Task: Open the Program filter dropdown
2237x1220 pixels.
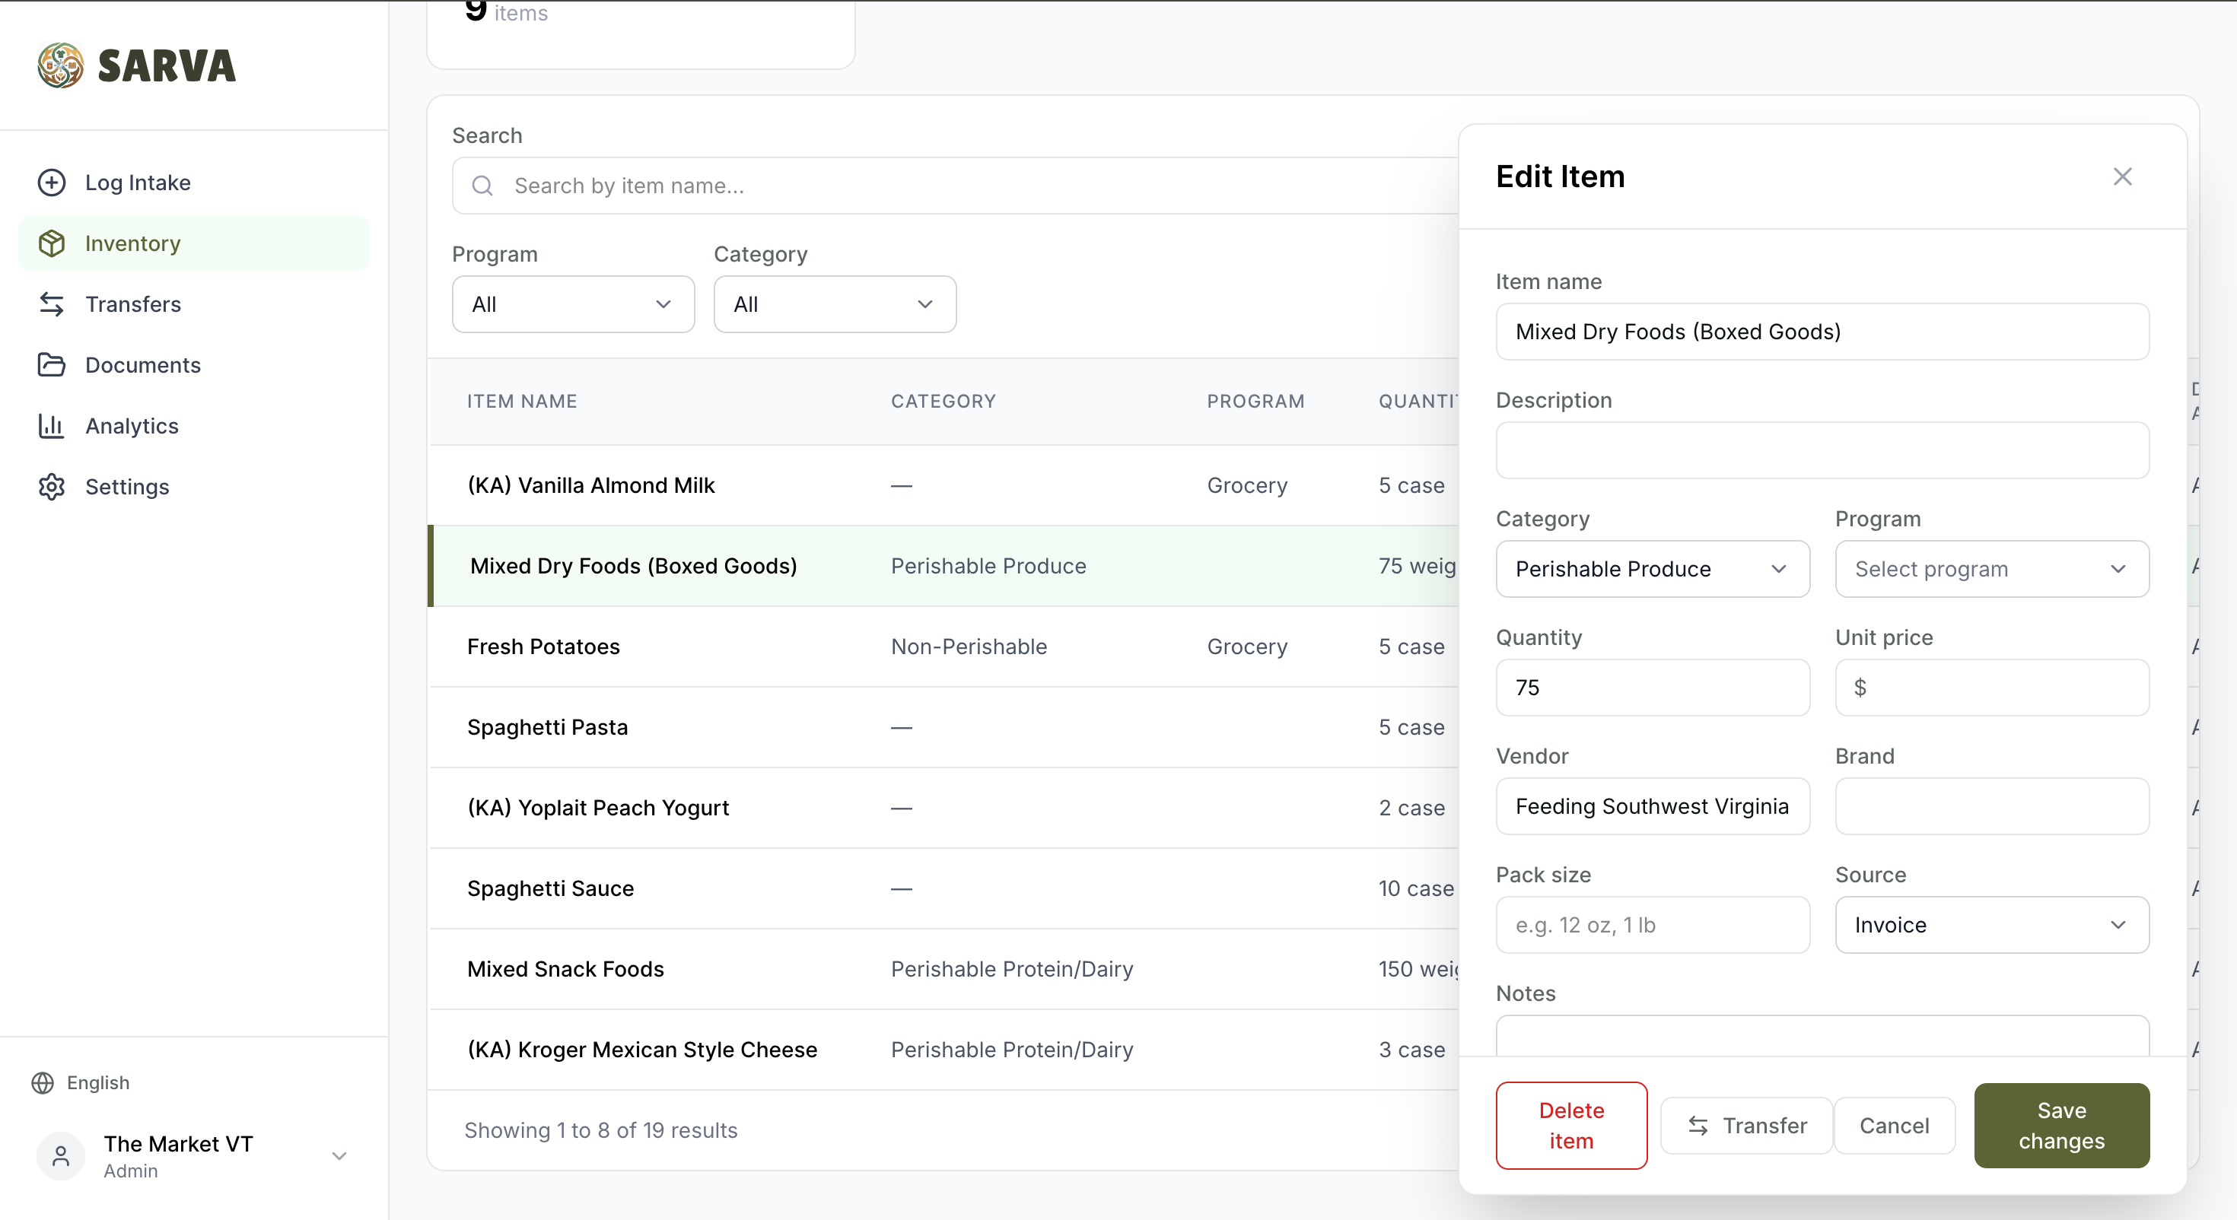Action: pos(572,304)
